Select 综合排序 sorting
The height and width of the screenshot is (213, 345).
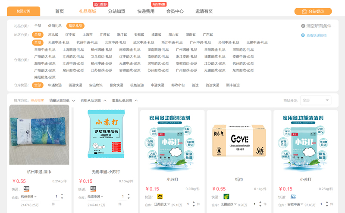point(38,101)
